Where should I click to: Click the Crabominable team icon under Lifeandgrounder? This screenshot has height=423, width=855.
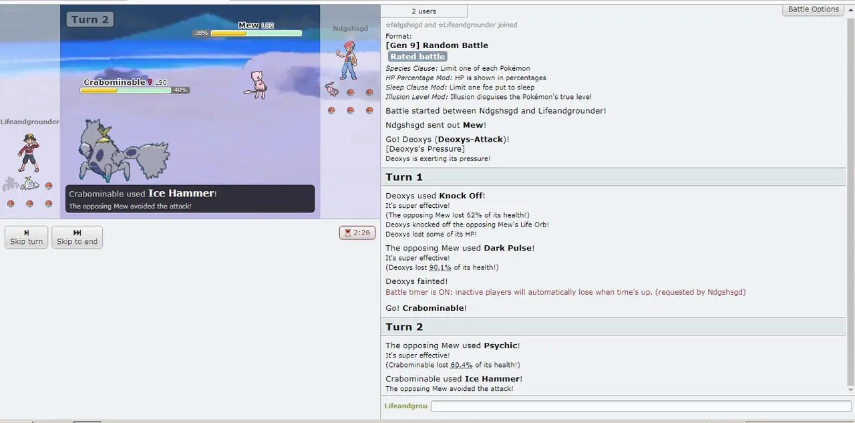click(x=29, y=184)
